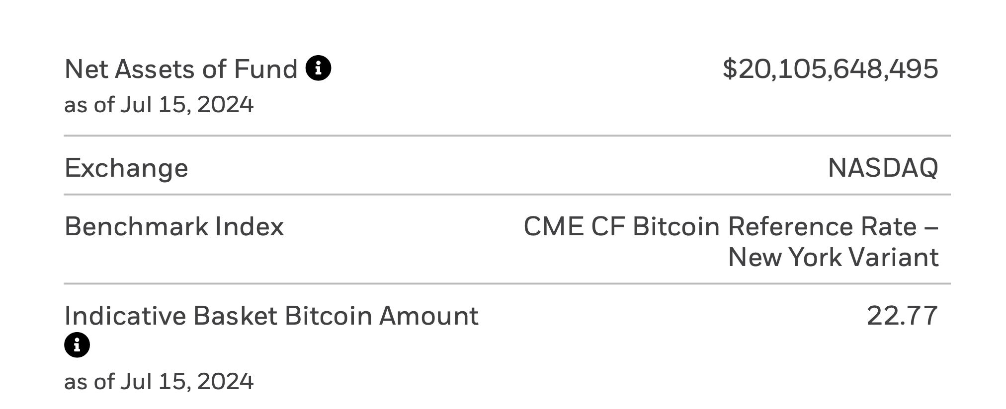The width and height of the screenshot is (1006, 409).
Task: Click info icon beside Net Assets of Fund
Action: click(x=319, y=68)
